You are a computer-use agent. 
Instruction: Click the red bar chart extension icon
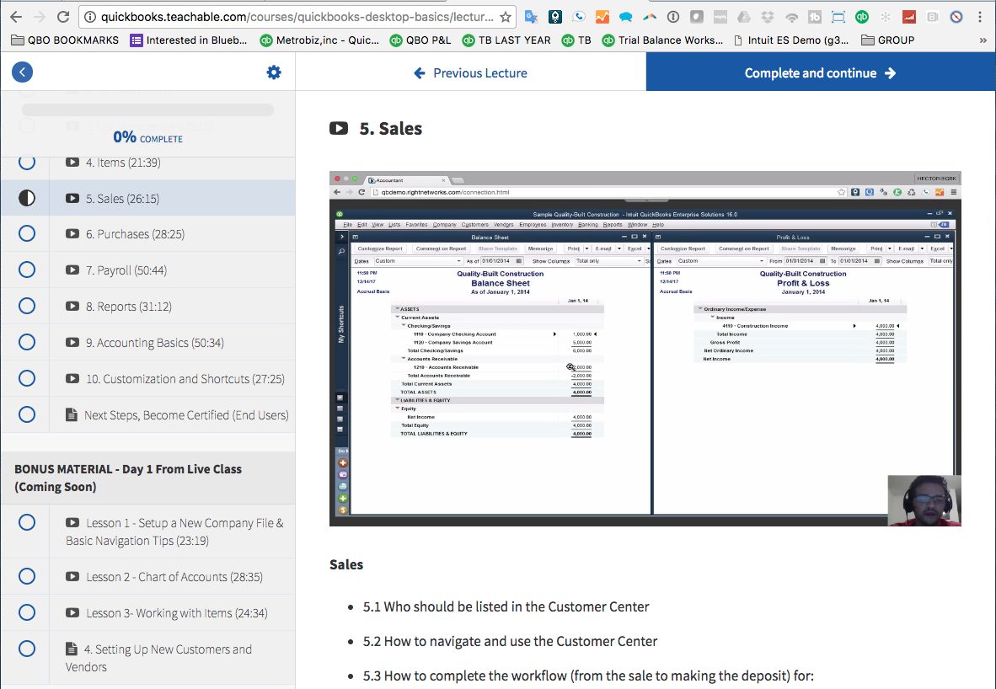(909, 17)
